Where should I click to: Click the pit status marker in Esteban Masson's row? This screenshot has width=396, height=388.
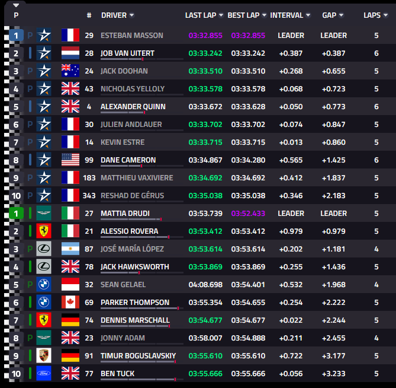pos(30,35)
